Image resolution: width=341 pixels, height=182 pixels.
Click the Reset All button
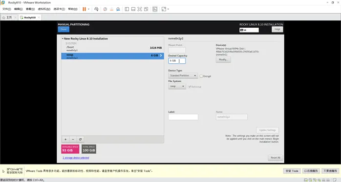tap(276, 158)
